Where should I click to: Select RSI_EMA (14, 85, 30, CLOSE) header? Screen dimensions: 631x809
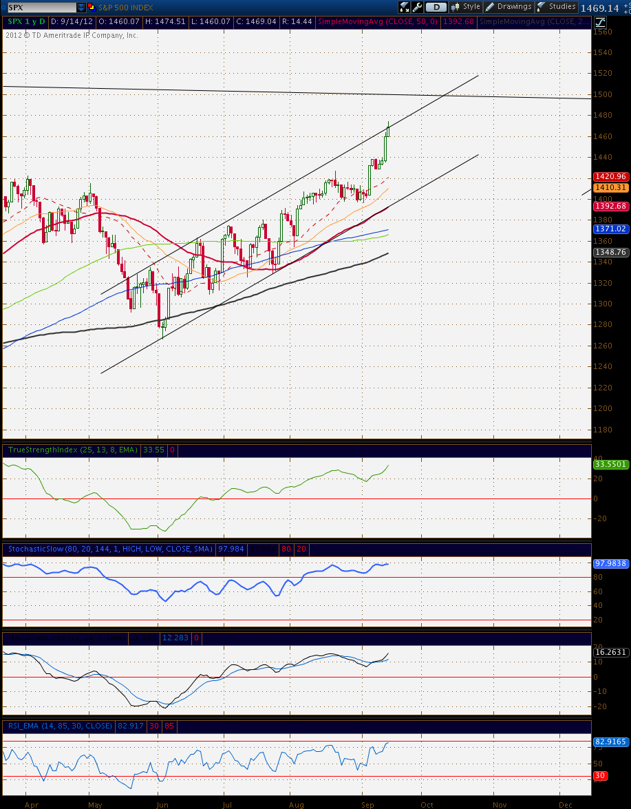(60, 726)
